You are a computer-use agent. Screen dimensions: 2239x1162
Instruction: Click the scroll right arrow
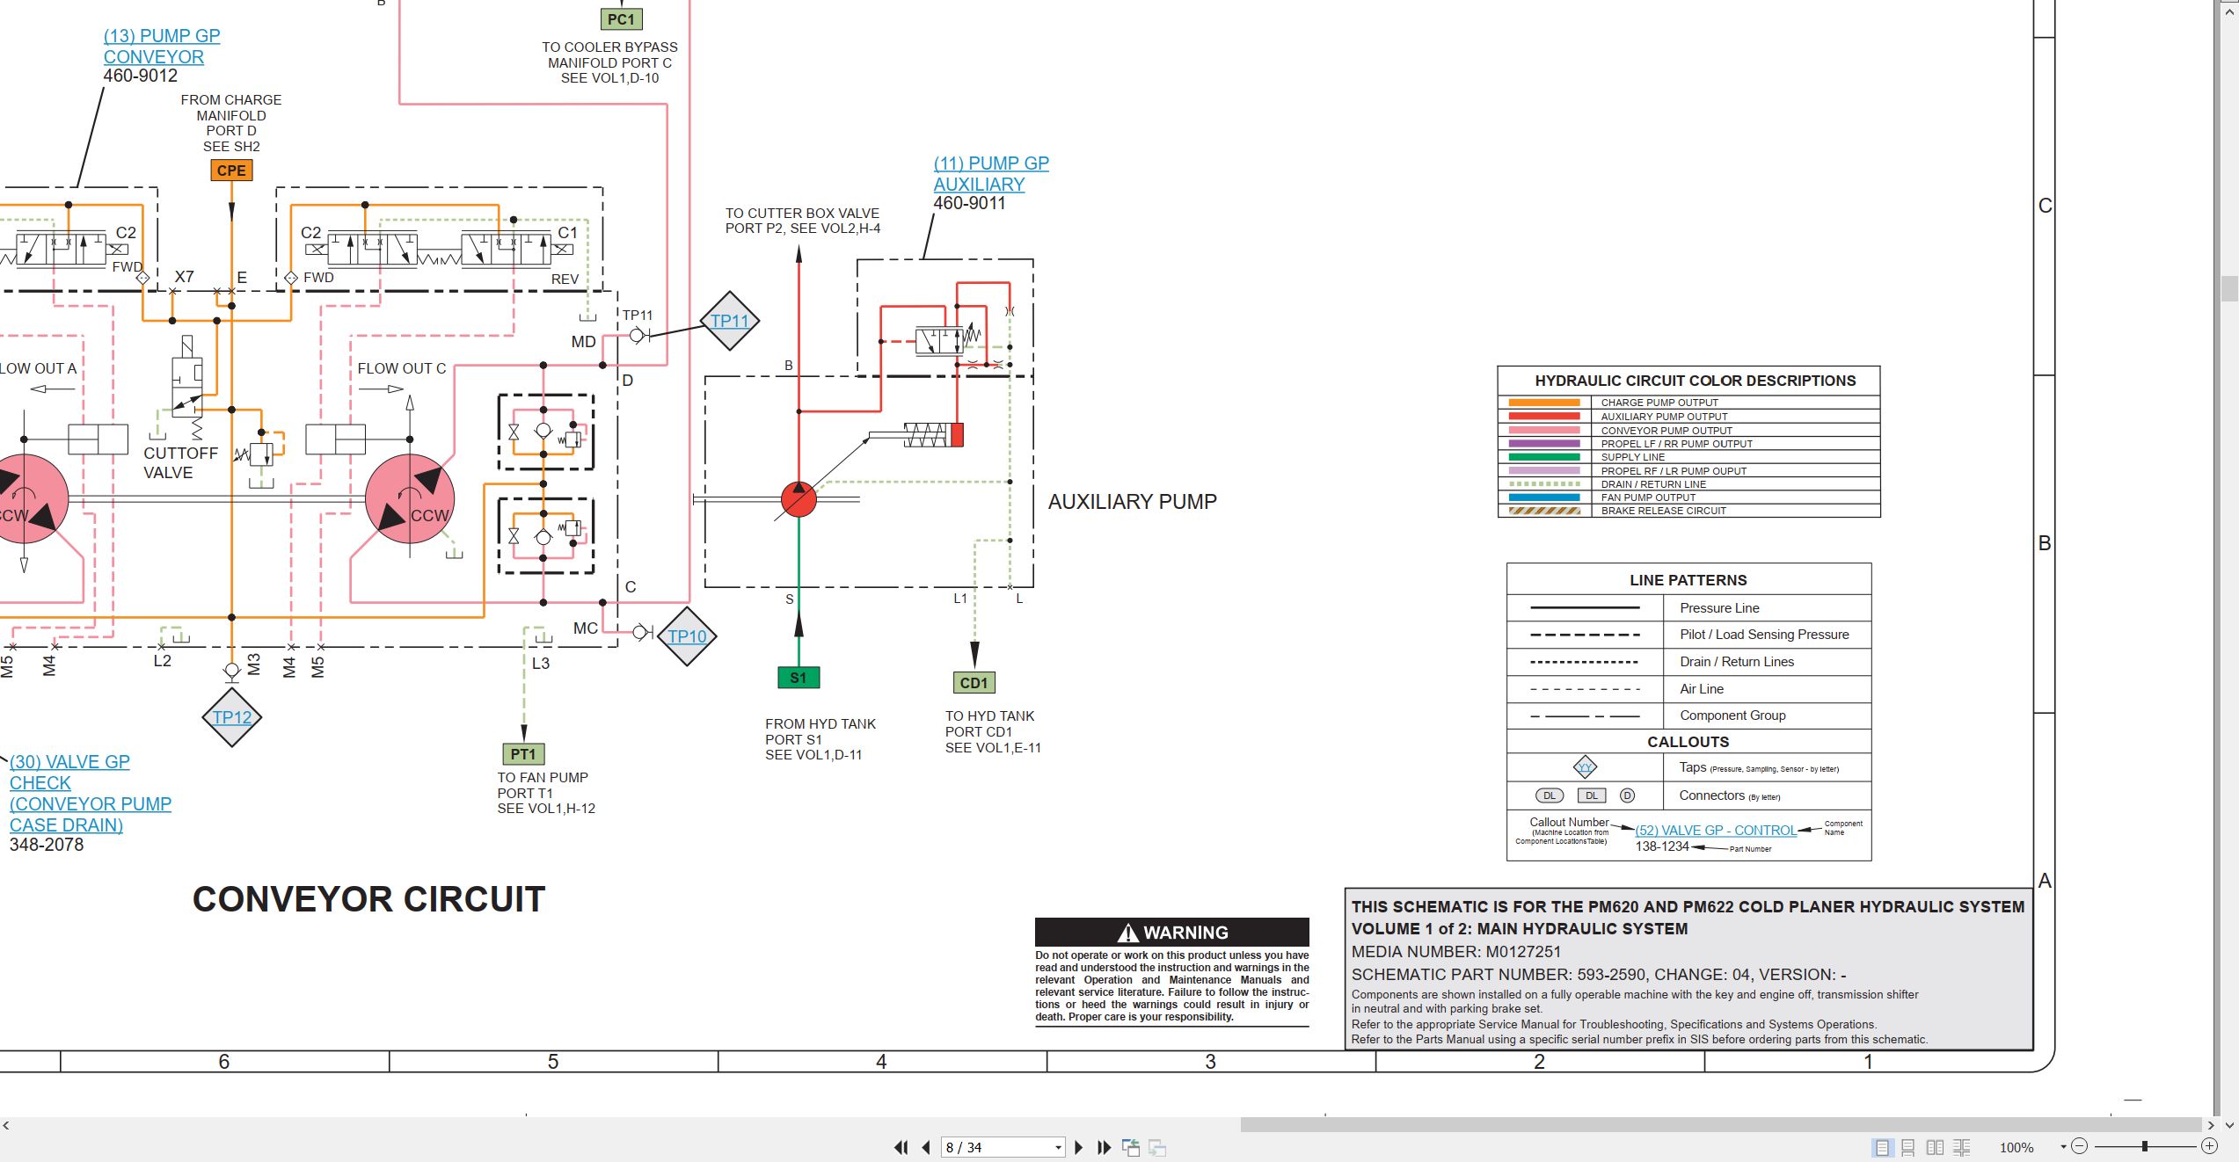(2211, 1125)
